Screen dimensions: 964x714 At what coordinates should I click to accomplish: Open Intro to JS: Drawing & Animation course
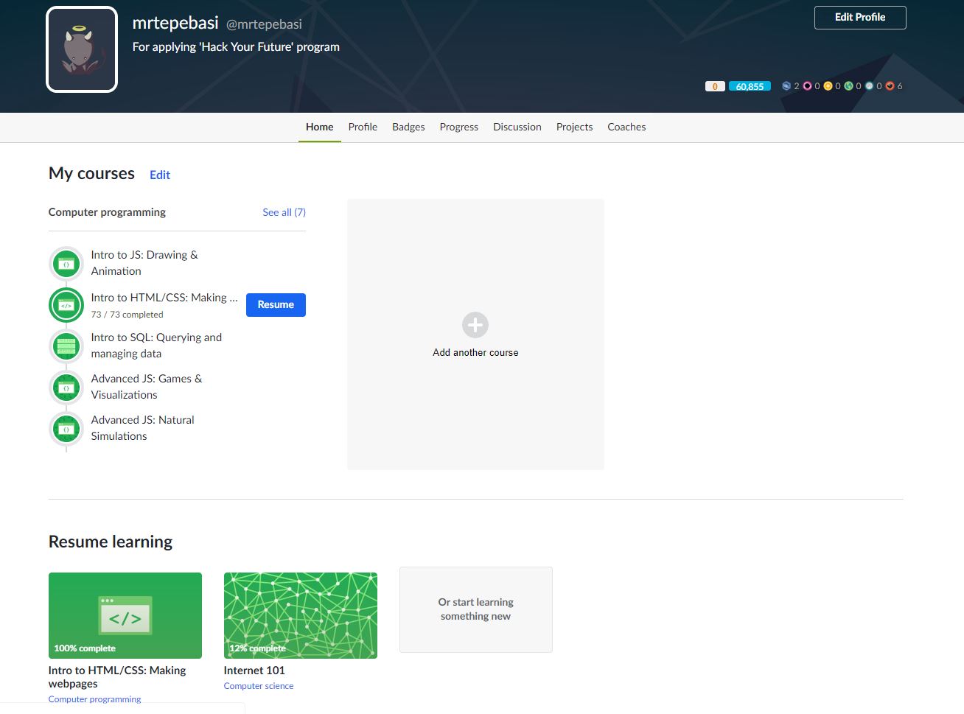[x=144, y=263]
